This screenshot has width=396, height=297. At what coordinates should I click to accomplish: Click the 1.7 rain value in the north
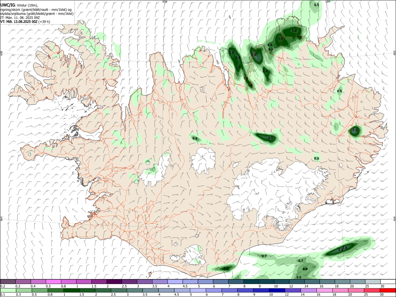click(238, 68)
